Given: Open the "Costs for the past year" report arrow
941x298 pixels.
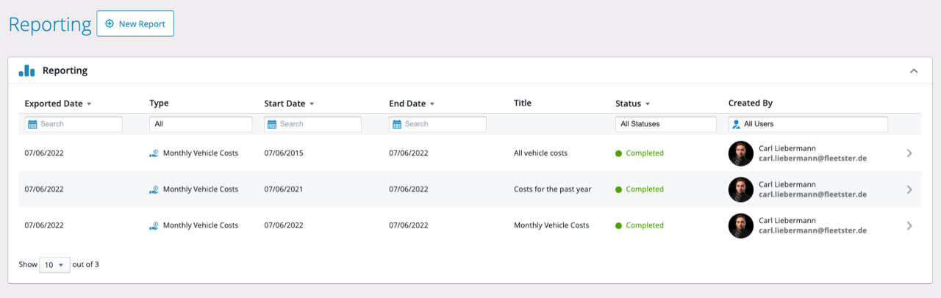Looking at the screenshot, I should click(909, 189).
